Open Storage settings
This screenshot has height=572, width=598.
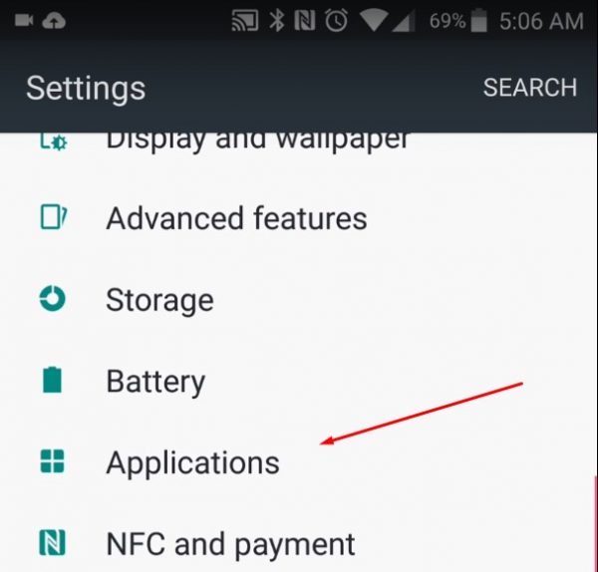coord(299,300)
